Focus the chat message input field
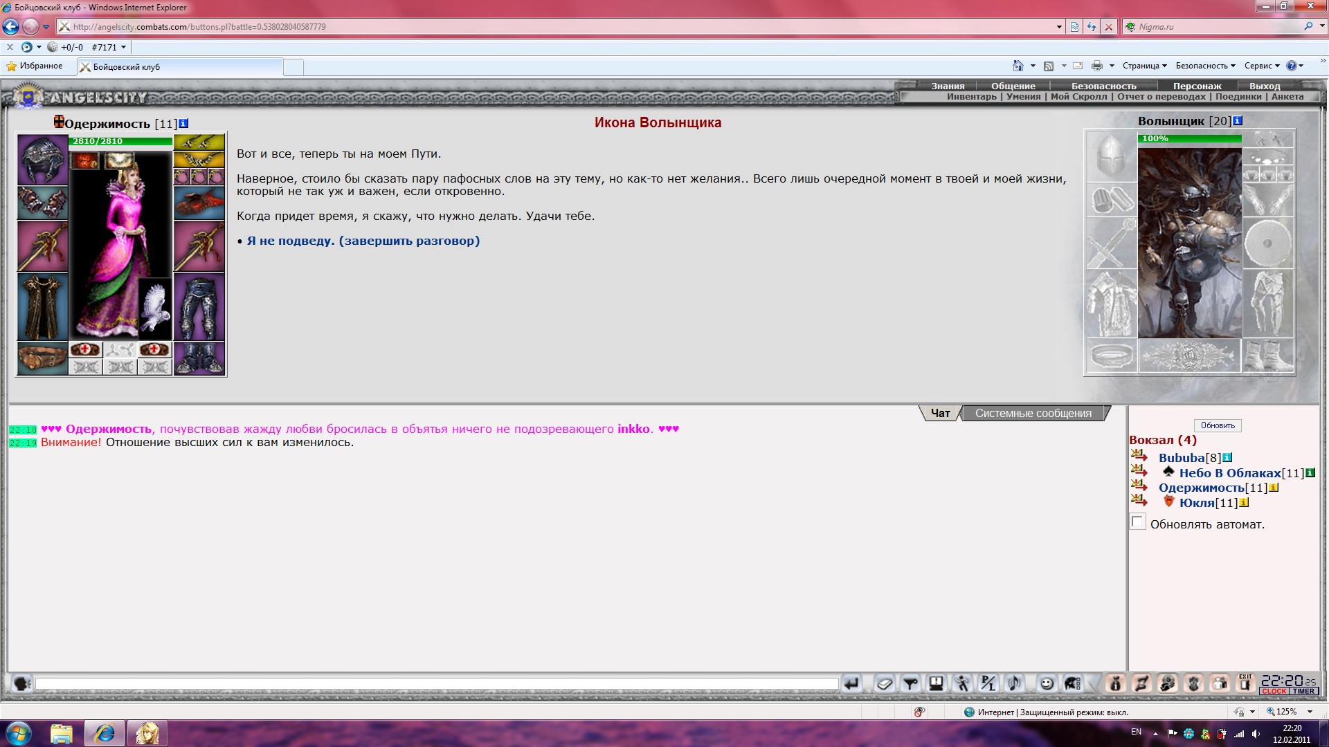1329x747 pixels. click(x=437, y=683)
